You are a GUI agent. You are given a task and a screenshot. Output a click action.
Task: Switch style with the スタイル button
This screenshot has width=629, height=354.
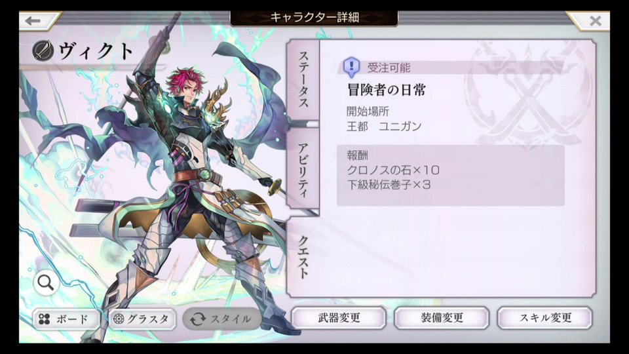222,319
